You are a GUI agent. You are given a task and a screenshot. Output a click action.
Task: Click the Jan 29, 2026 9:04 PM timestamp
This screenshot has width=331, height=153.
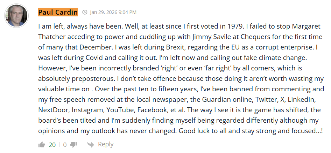click(x=113, y=13)
